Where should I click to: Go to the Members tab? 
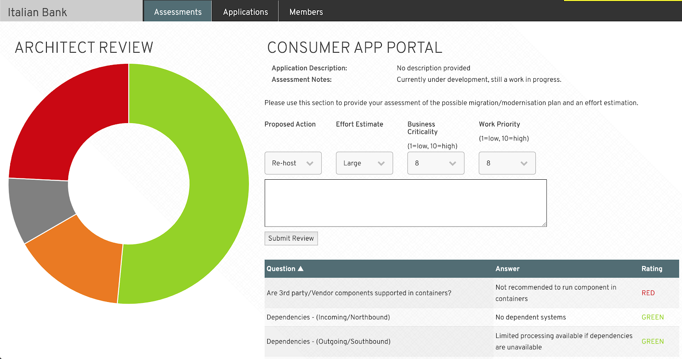tap(306, 11)
